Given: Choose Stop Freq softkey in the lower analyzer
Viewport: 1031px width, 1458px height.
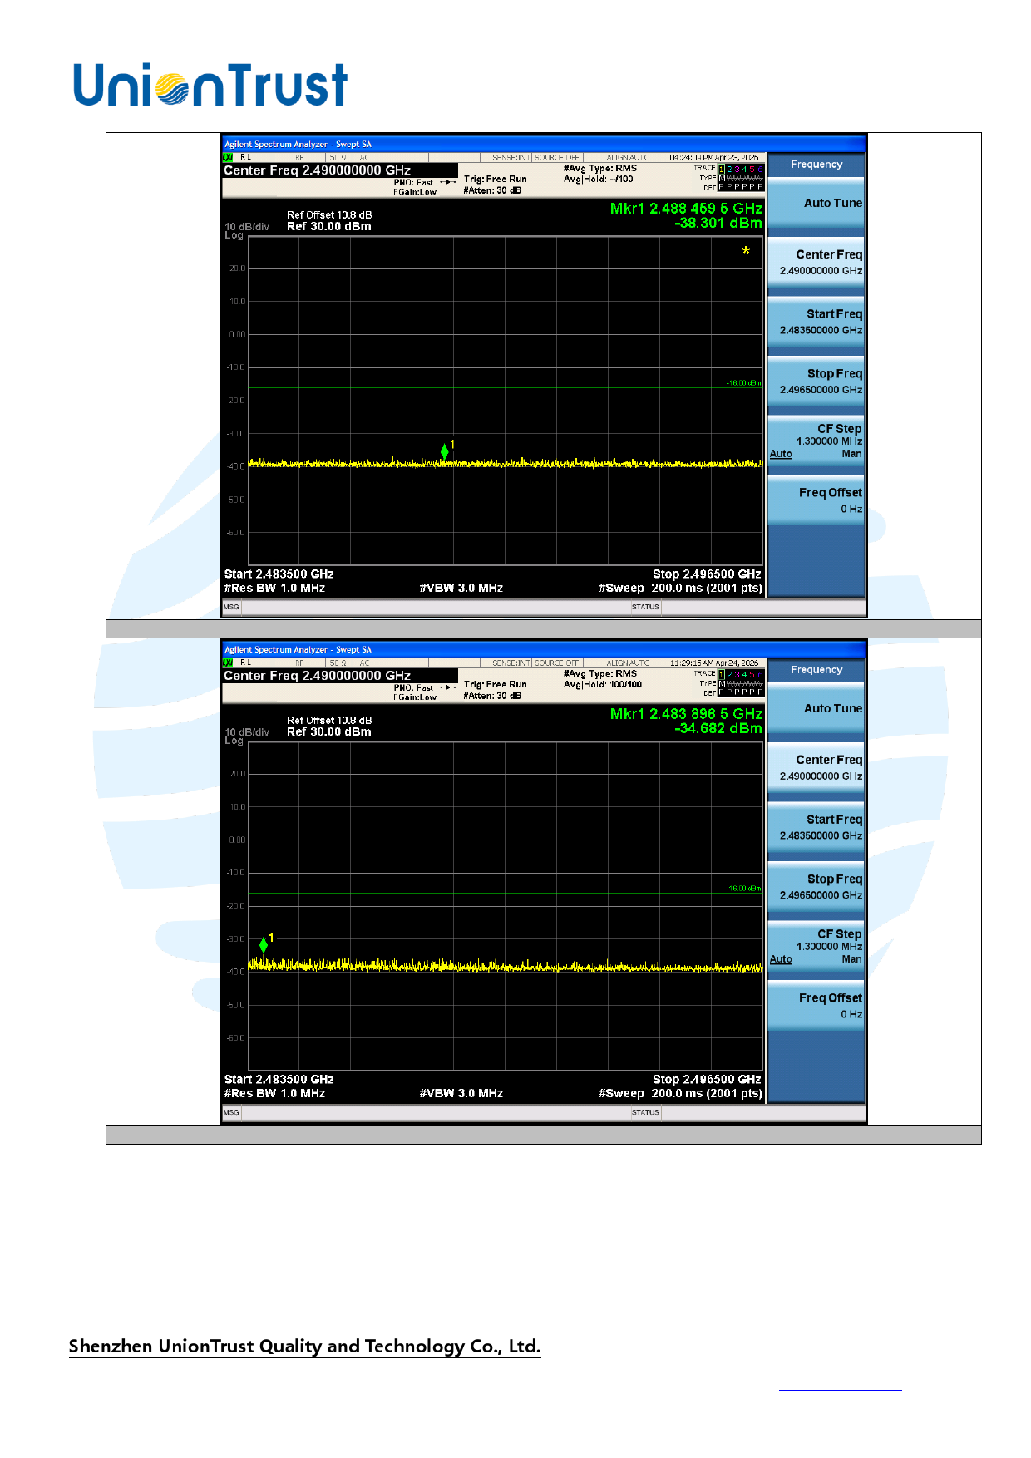Looking at the screenshot, I should 816,887.
